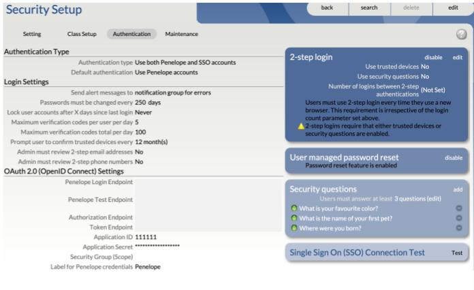
Task: Open the Setting tab
Action: click(x=32, y=34)
